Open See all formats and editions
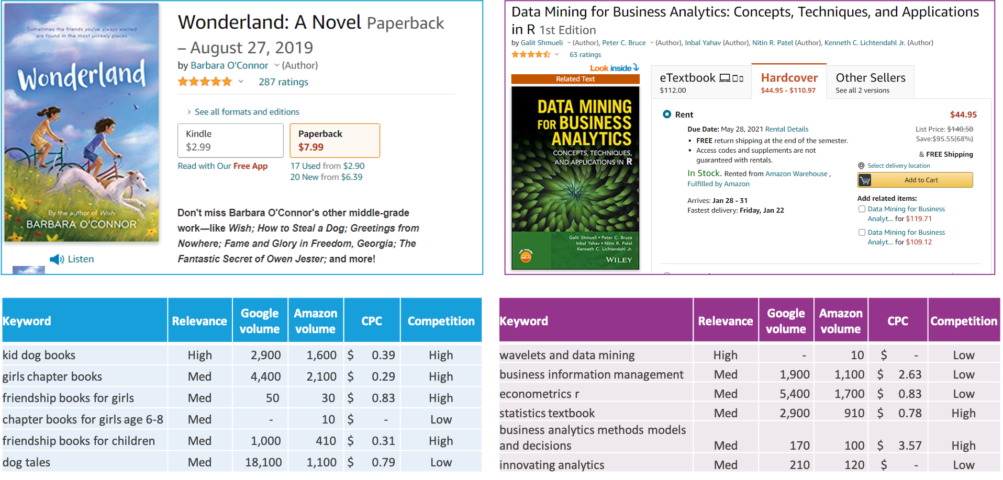Screen dimensions: 1003x480 [247, 111]
